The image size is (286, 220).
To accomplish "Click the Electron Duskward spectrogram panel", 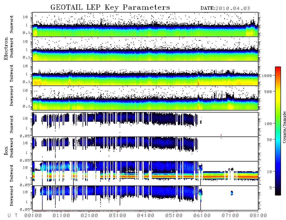I will [x=145, y=49].
